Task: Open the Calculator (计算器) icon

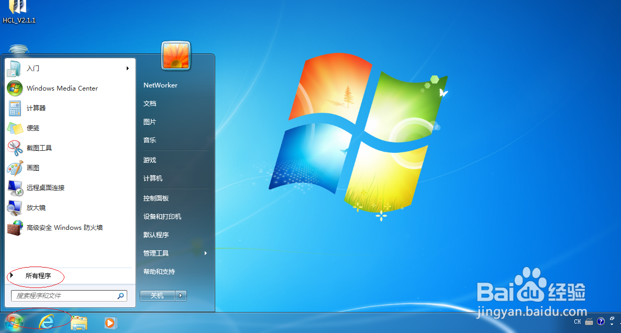Action: point(15,108)
